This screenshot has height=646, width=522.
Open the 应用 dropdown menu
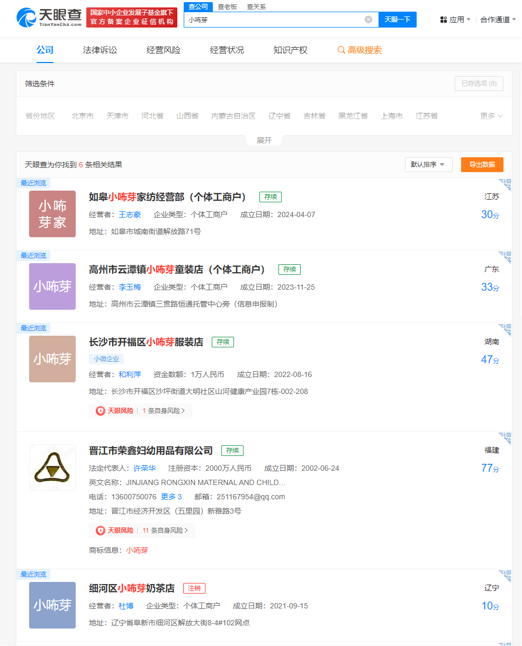click(x=460, y=20)
